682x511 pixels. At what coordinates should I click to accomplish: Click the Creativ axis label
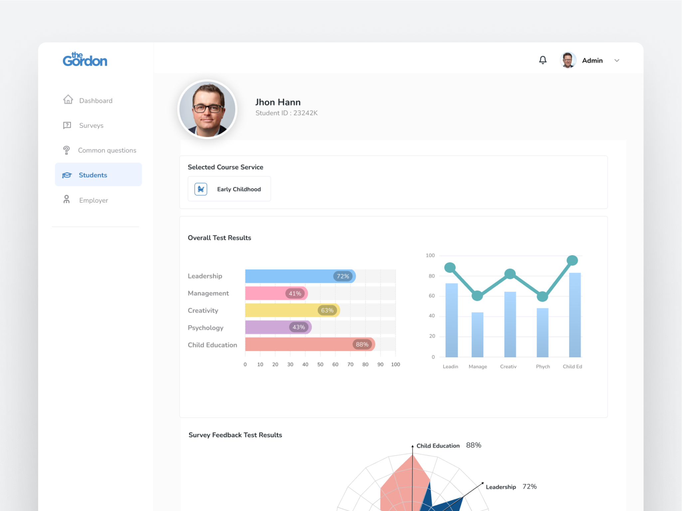pyautogui.click(x=508, y=367)
